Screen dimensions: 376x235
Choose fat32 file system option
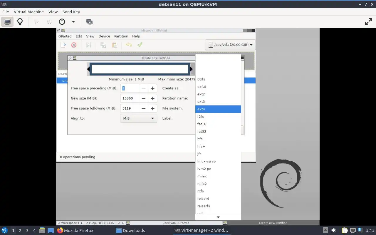218,132
